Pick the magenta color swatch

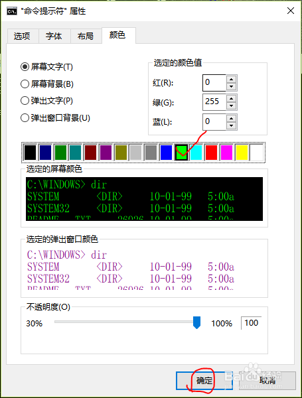(226, 153)
